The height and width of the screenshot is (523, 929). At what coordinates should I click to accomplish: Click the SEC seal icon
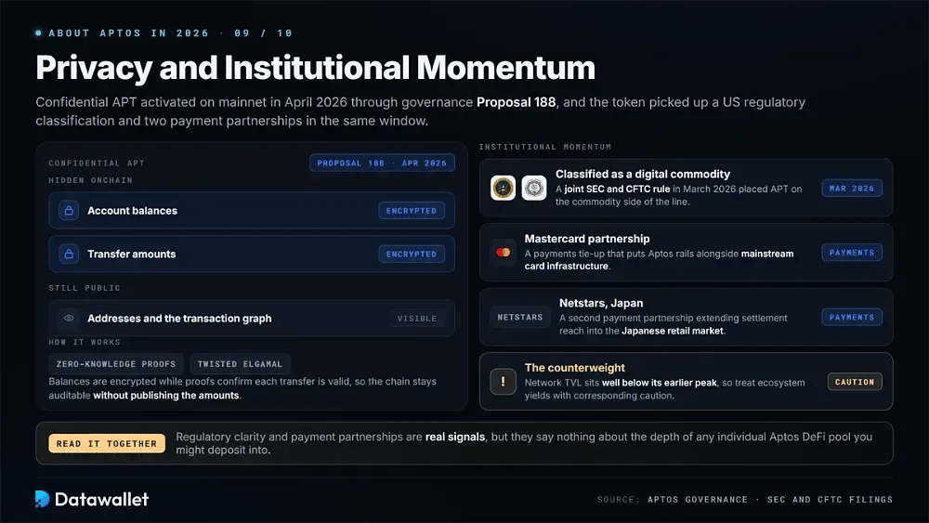pos(503,189)
